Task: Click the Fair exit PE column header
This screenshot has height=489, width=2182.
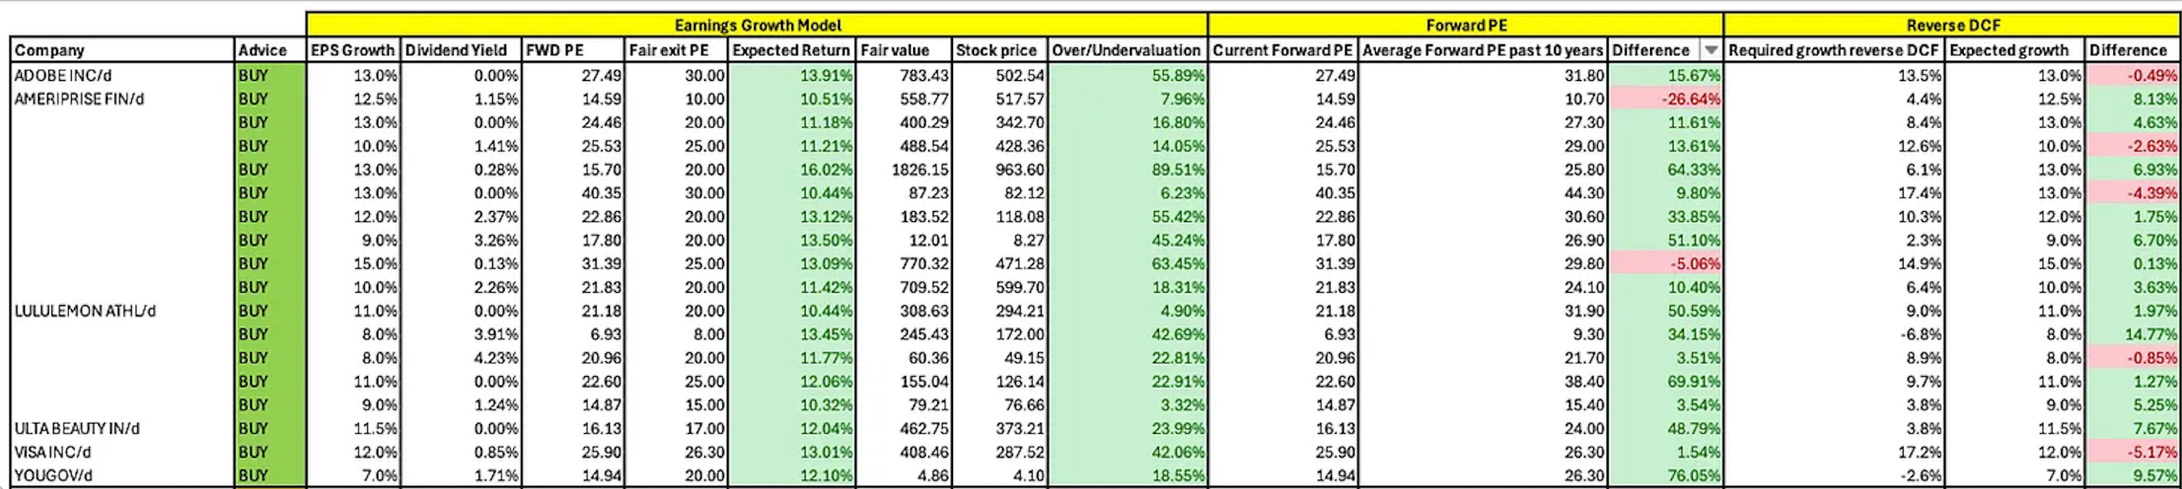Action: [x=676, y=50]
